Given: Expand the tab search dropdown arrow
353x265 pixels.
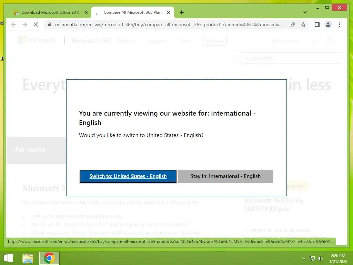Looking at the screenshot, I should tap(305, 12).
